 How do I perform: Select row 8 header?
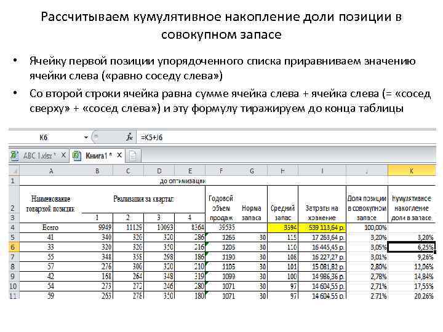coord(14,267)
